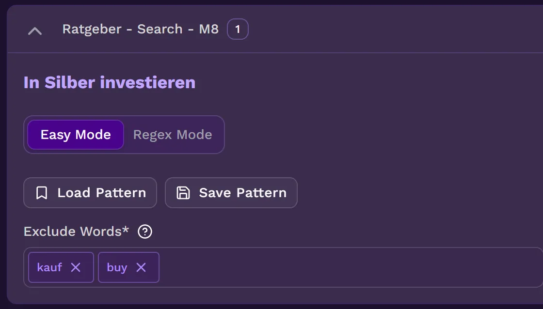The height and width of the screenshot is (309, 543).
Task: Click the Load Pattern button
Action: pos(90,193)
